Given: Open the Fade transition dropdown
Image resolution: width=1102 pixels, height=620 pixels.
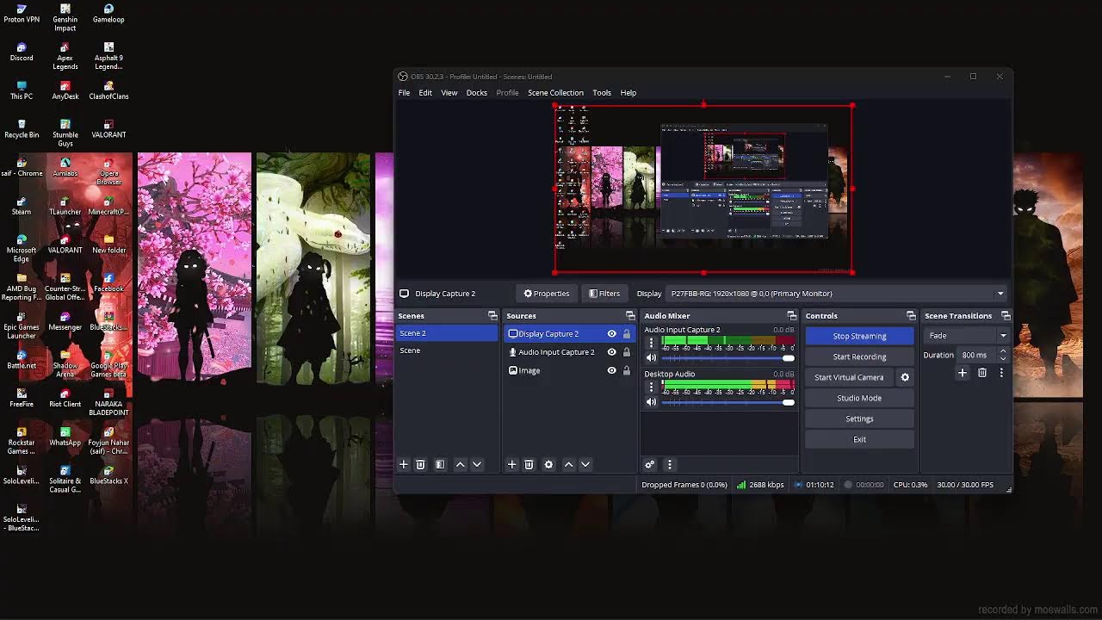Looking at the screenshot, I should point(967,336).
